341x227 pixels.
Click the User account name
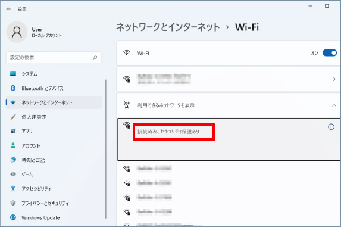[x=37, y=29]
